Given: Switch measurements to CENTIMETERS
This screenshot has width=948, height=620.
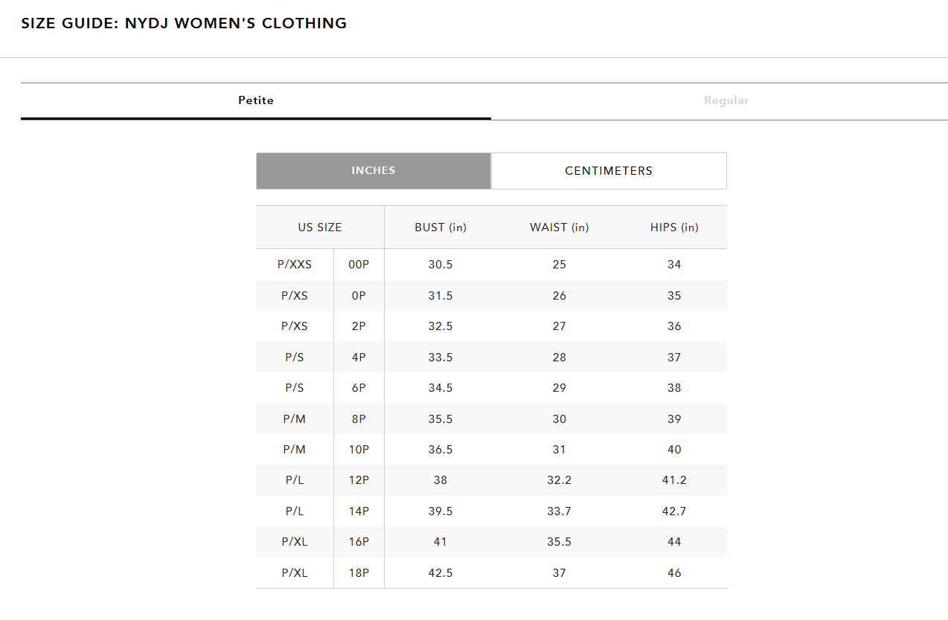Looking at the screenshot, I should 608,171.
